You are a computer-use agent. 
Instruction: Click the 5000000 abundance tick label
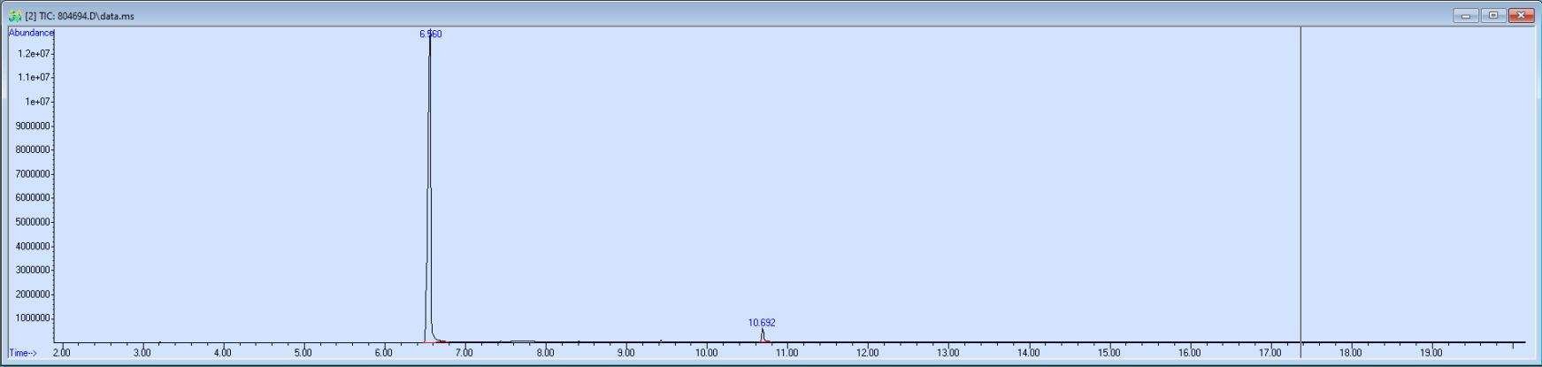coord(33,222)
